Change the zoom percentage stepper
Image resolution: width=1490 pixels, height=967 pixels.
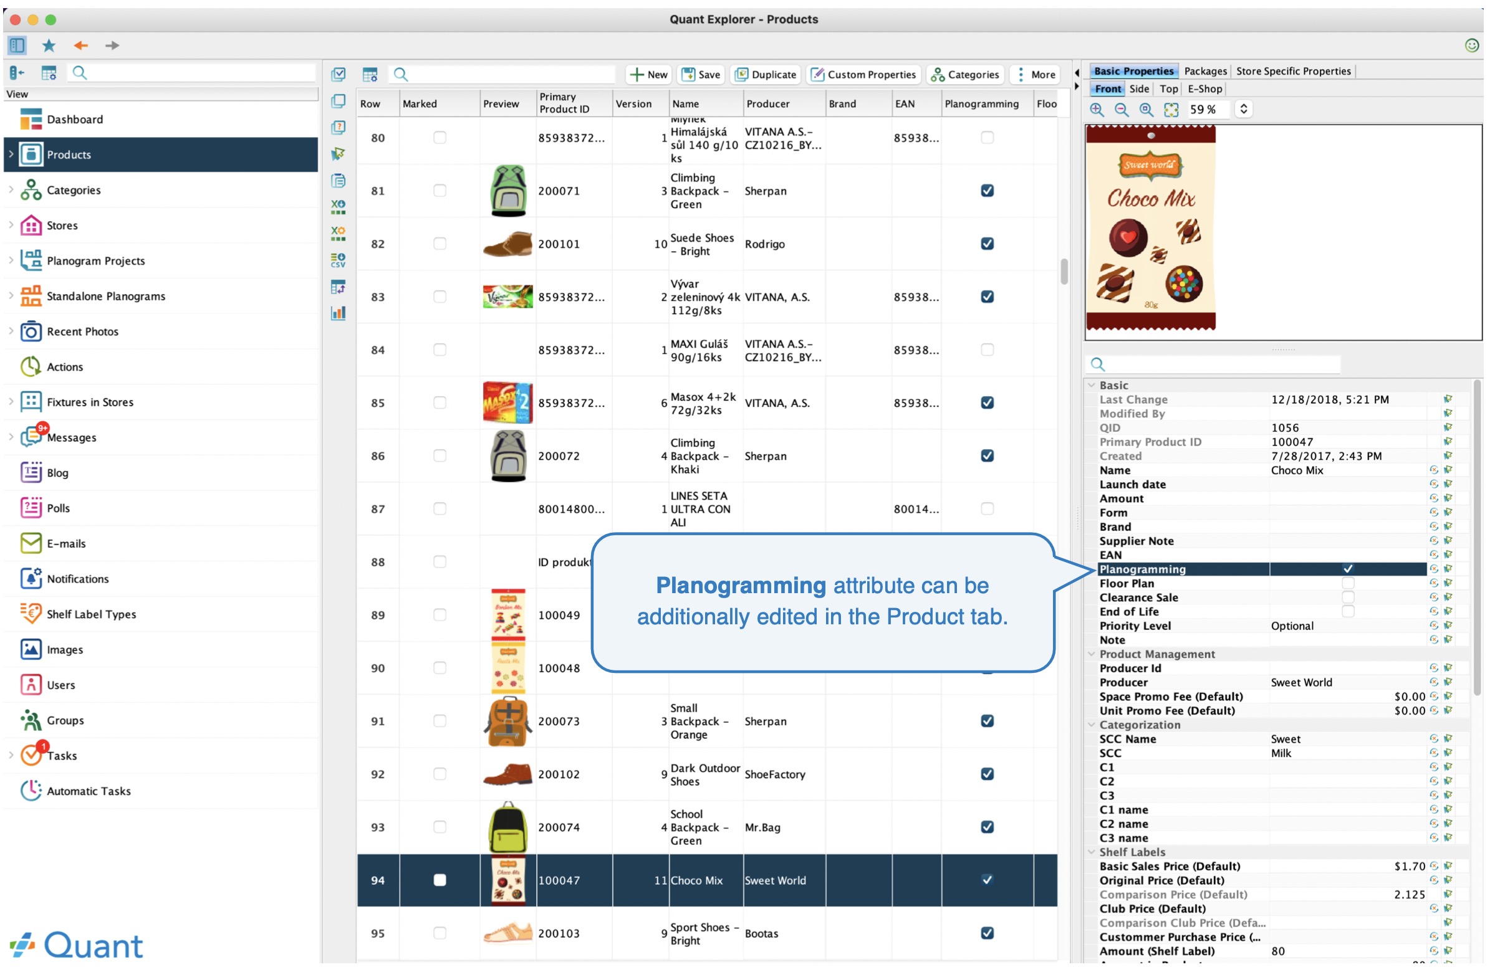click(x=1243, y=110)
